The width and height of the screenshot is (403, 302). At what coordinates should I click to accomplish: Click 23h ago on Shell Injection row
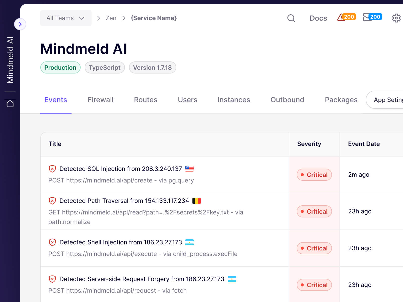coord(360,248)
